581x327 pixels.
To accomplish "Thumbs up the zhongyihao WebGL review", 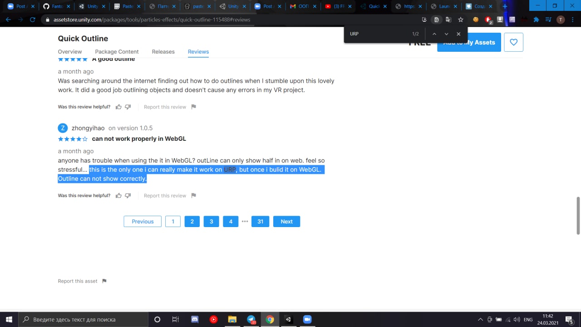I will 118,195.
